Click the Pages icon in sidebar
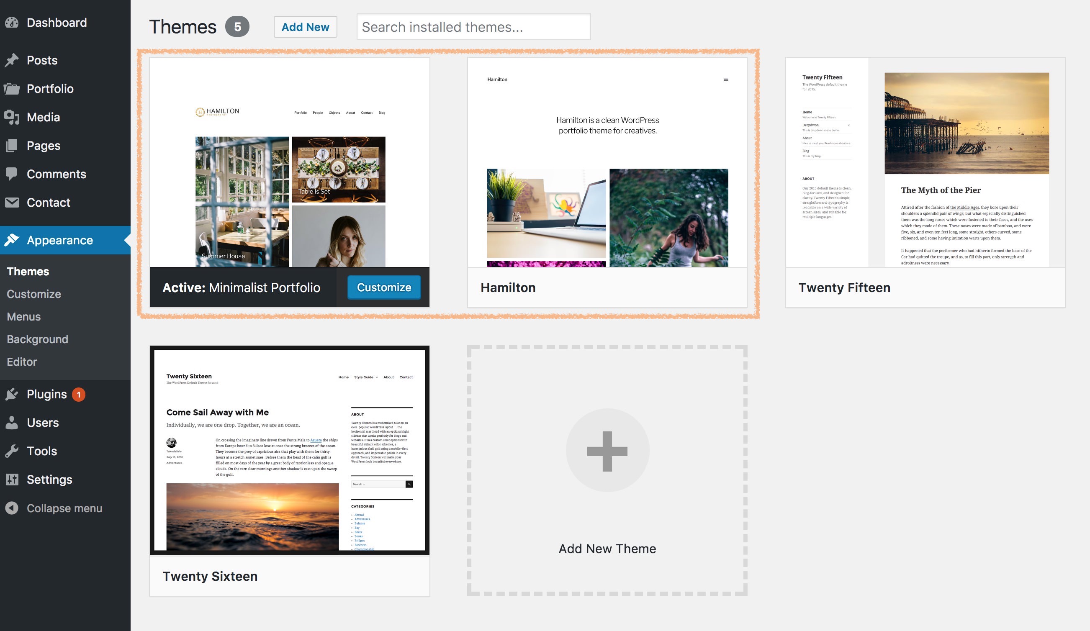This screenshot has height=631, width=1090. coord(12,146)
